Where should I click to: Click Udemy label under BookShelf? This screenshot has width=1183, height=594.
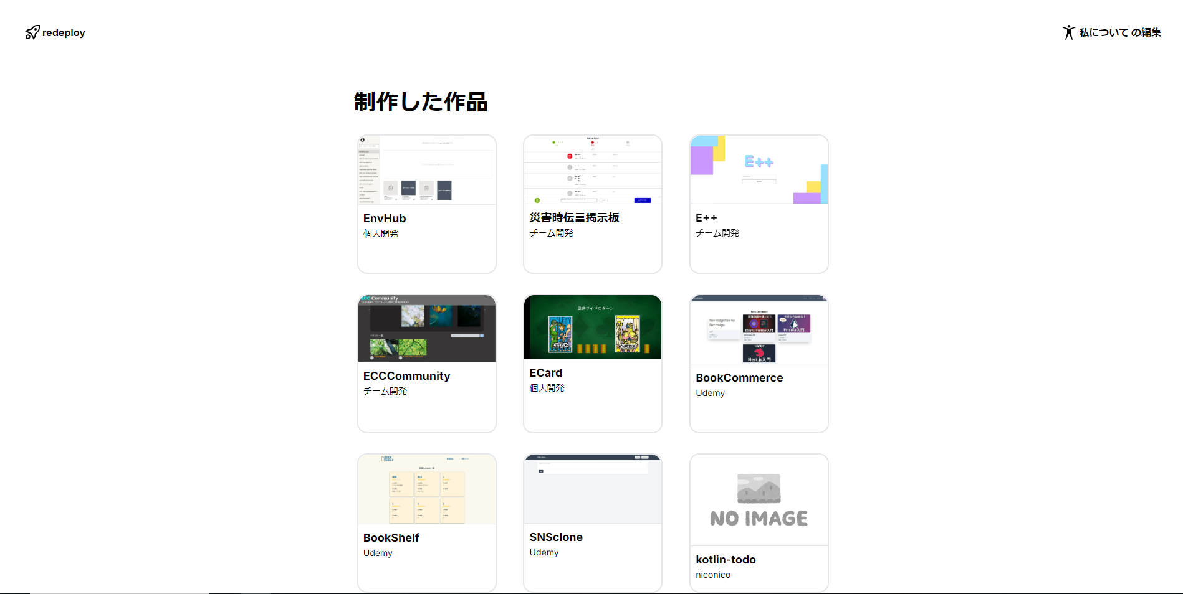tap(378, 553)
